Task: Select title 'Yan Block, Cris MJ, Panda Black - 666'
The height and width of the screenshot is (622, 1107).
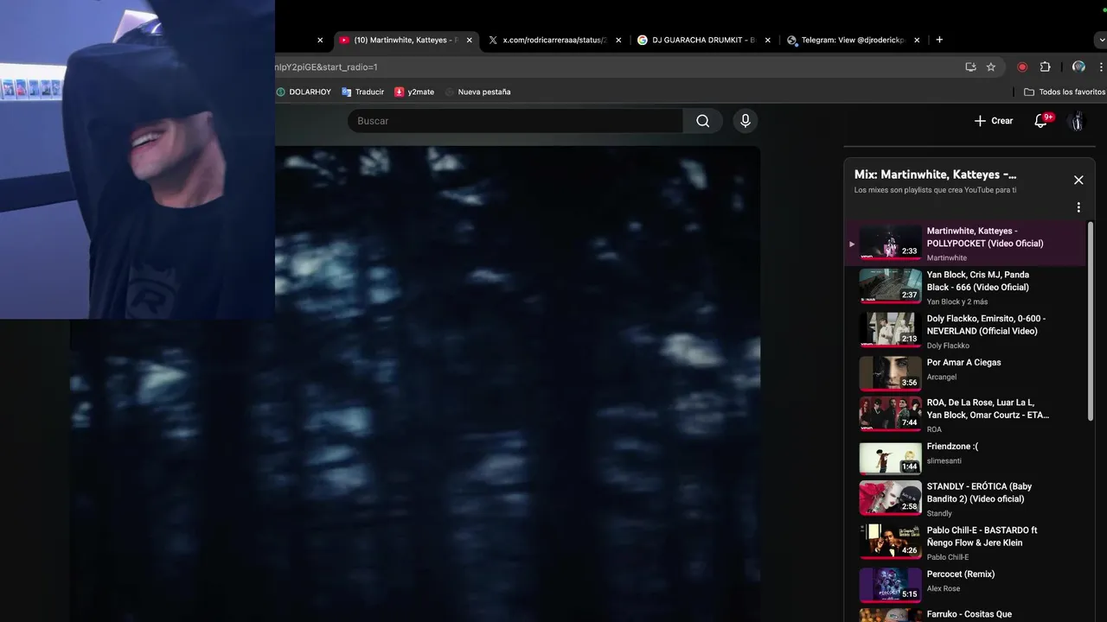Action: [x=978, y=281]
